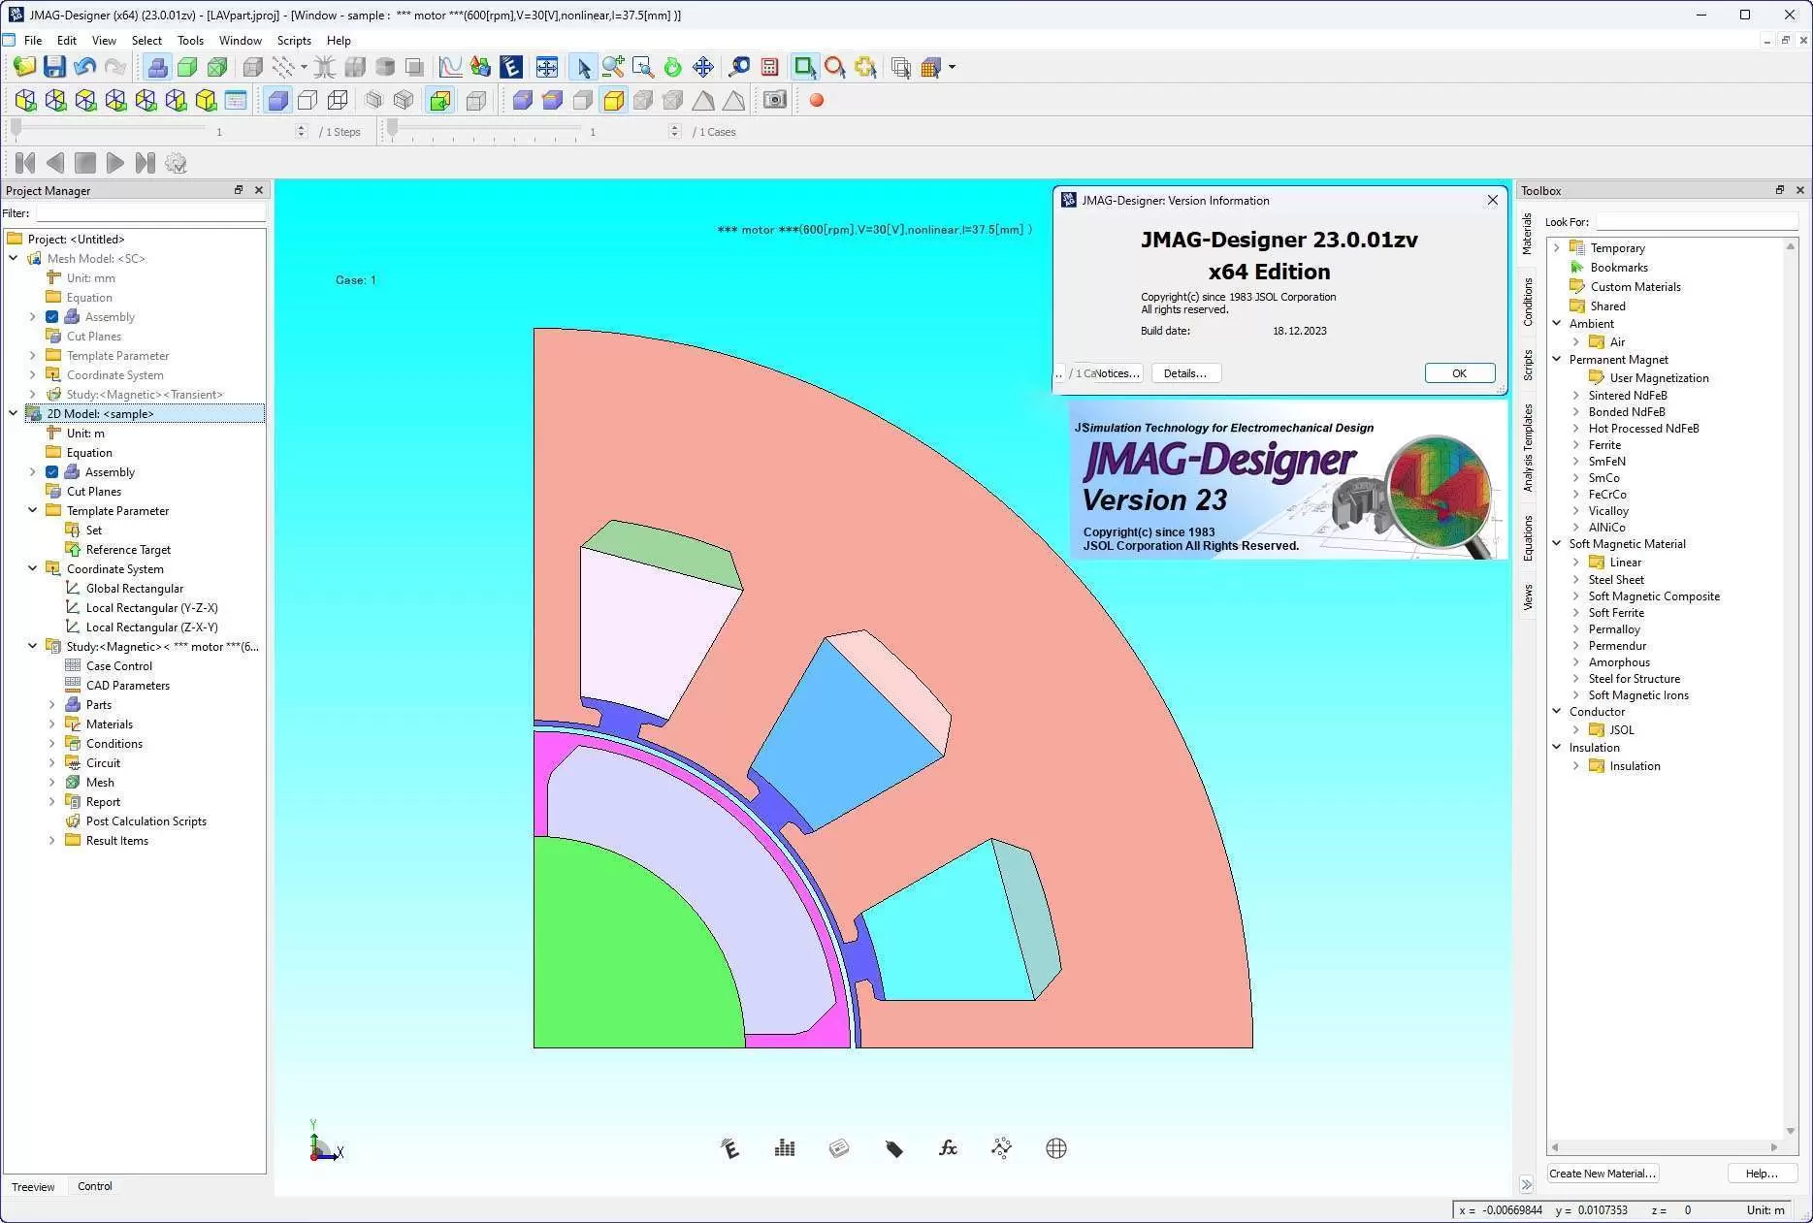The height and width of the screenshot is (1223, 1813).
Task: Toggle the Assembly checkbox under Mesh Model
Action: (52, 317)
